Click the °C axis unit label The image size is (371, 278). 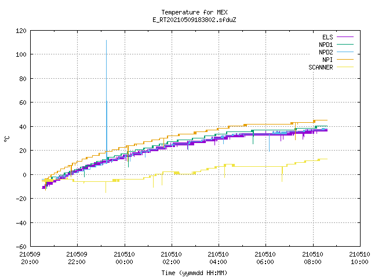tap(7, 139)
